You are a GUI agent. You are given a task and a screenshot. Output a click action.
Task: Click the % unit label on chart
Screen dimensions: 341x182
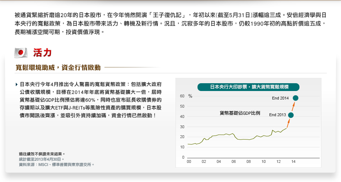[x=190, y=96]
